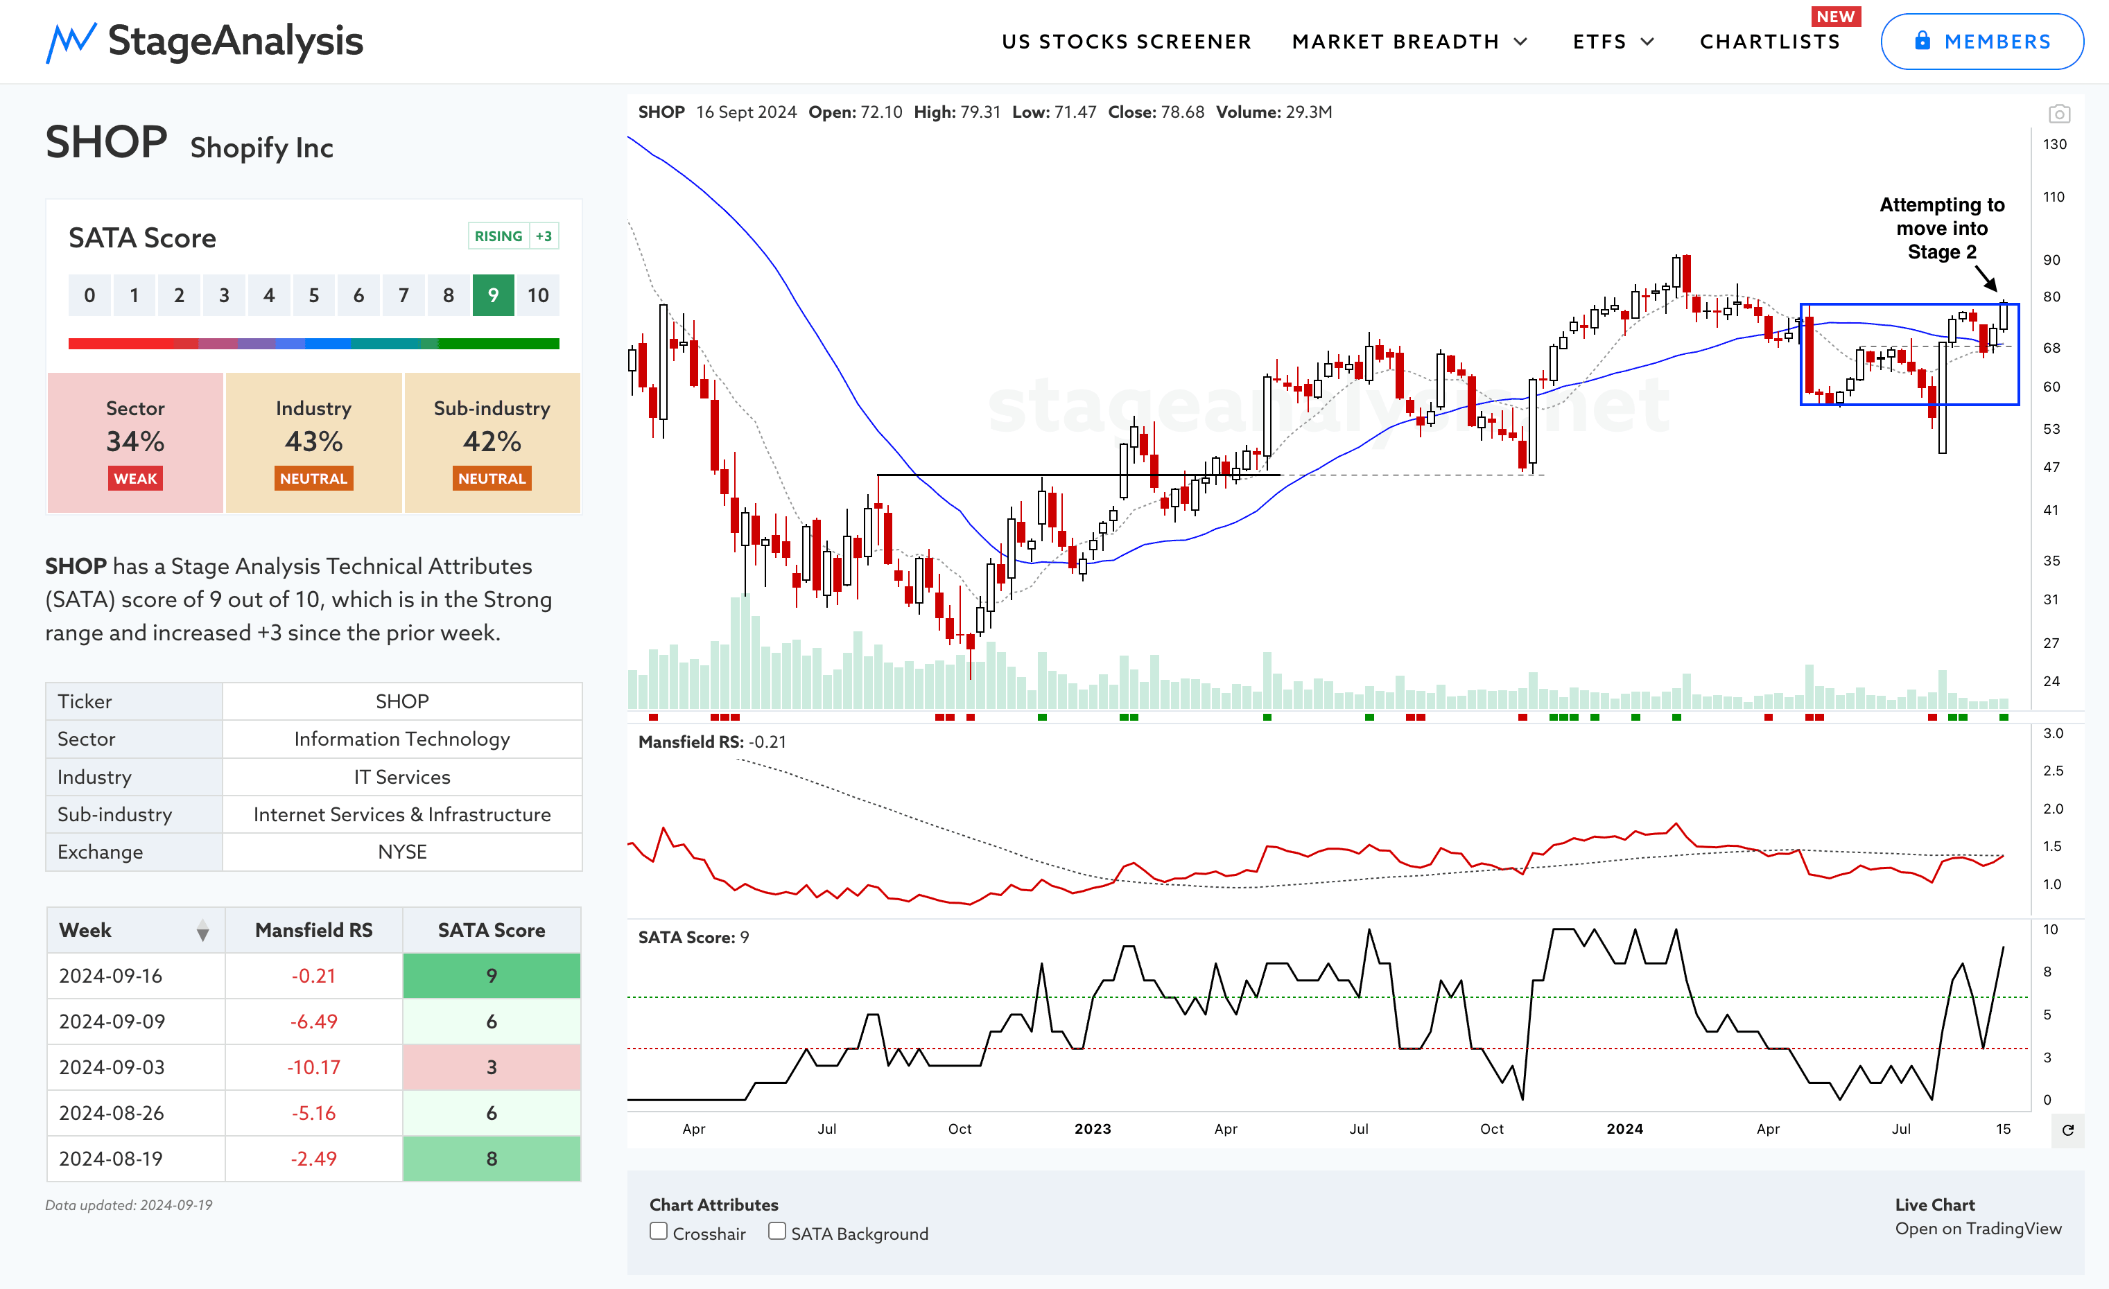Viewport: 2109px width, 1289px height.
Task: Click the chart screenshot camera icon
Action: pyautogui.click(x=2058, y=114)
